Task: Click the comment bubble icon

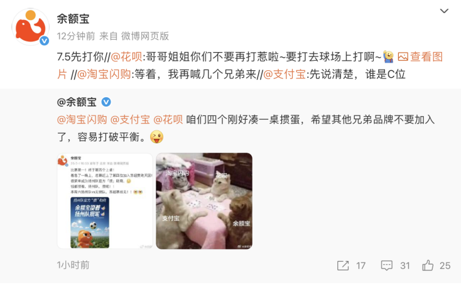Action: click(387, 265)
